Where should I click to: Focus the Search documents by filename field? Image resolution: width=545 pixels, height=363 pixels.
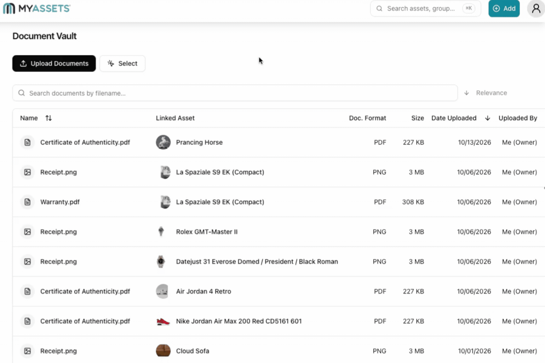[x=235, y=93]
